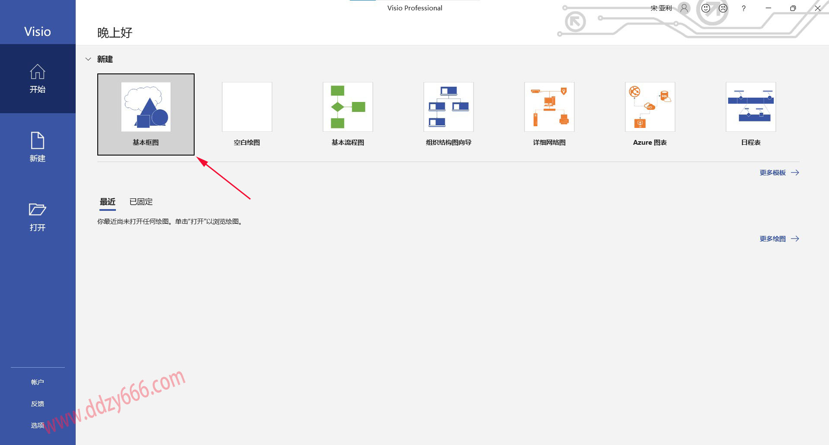
Task: Click the 更多绘图 arrow icon
Action: (795, 238)
